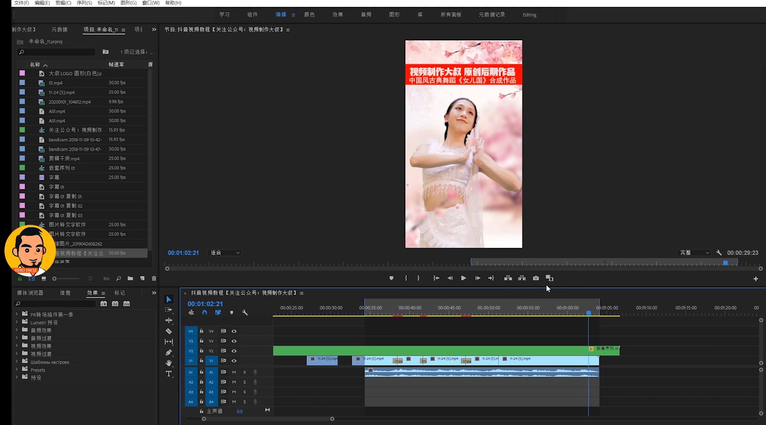
Task: Toggle lock on track V4
Action: (202, 331)
